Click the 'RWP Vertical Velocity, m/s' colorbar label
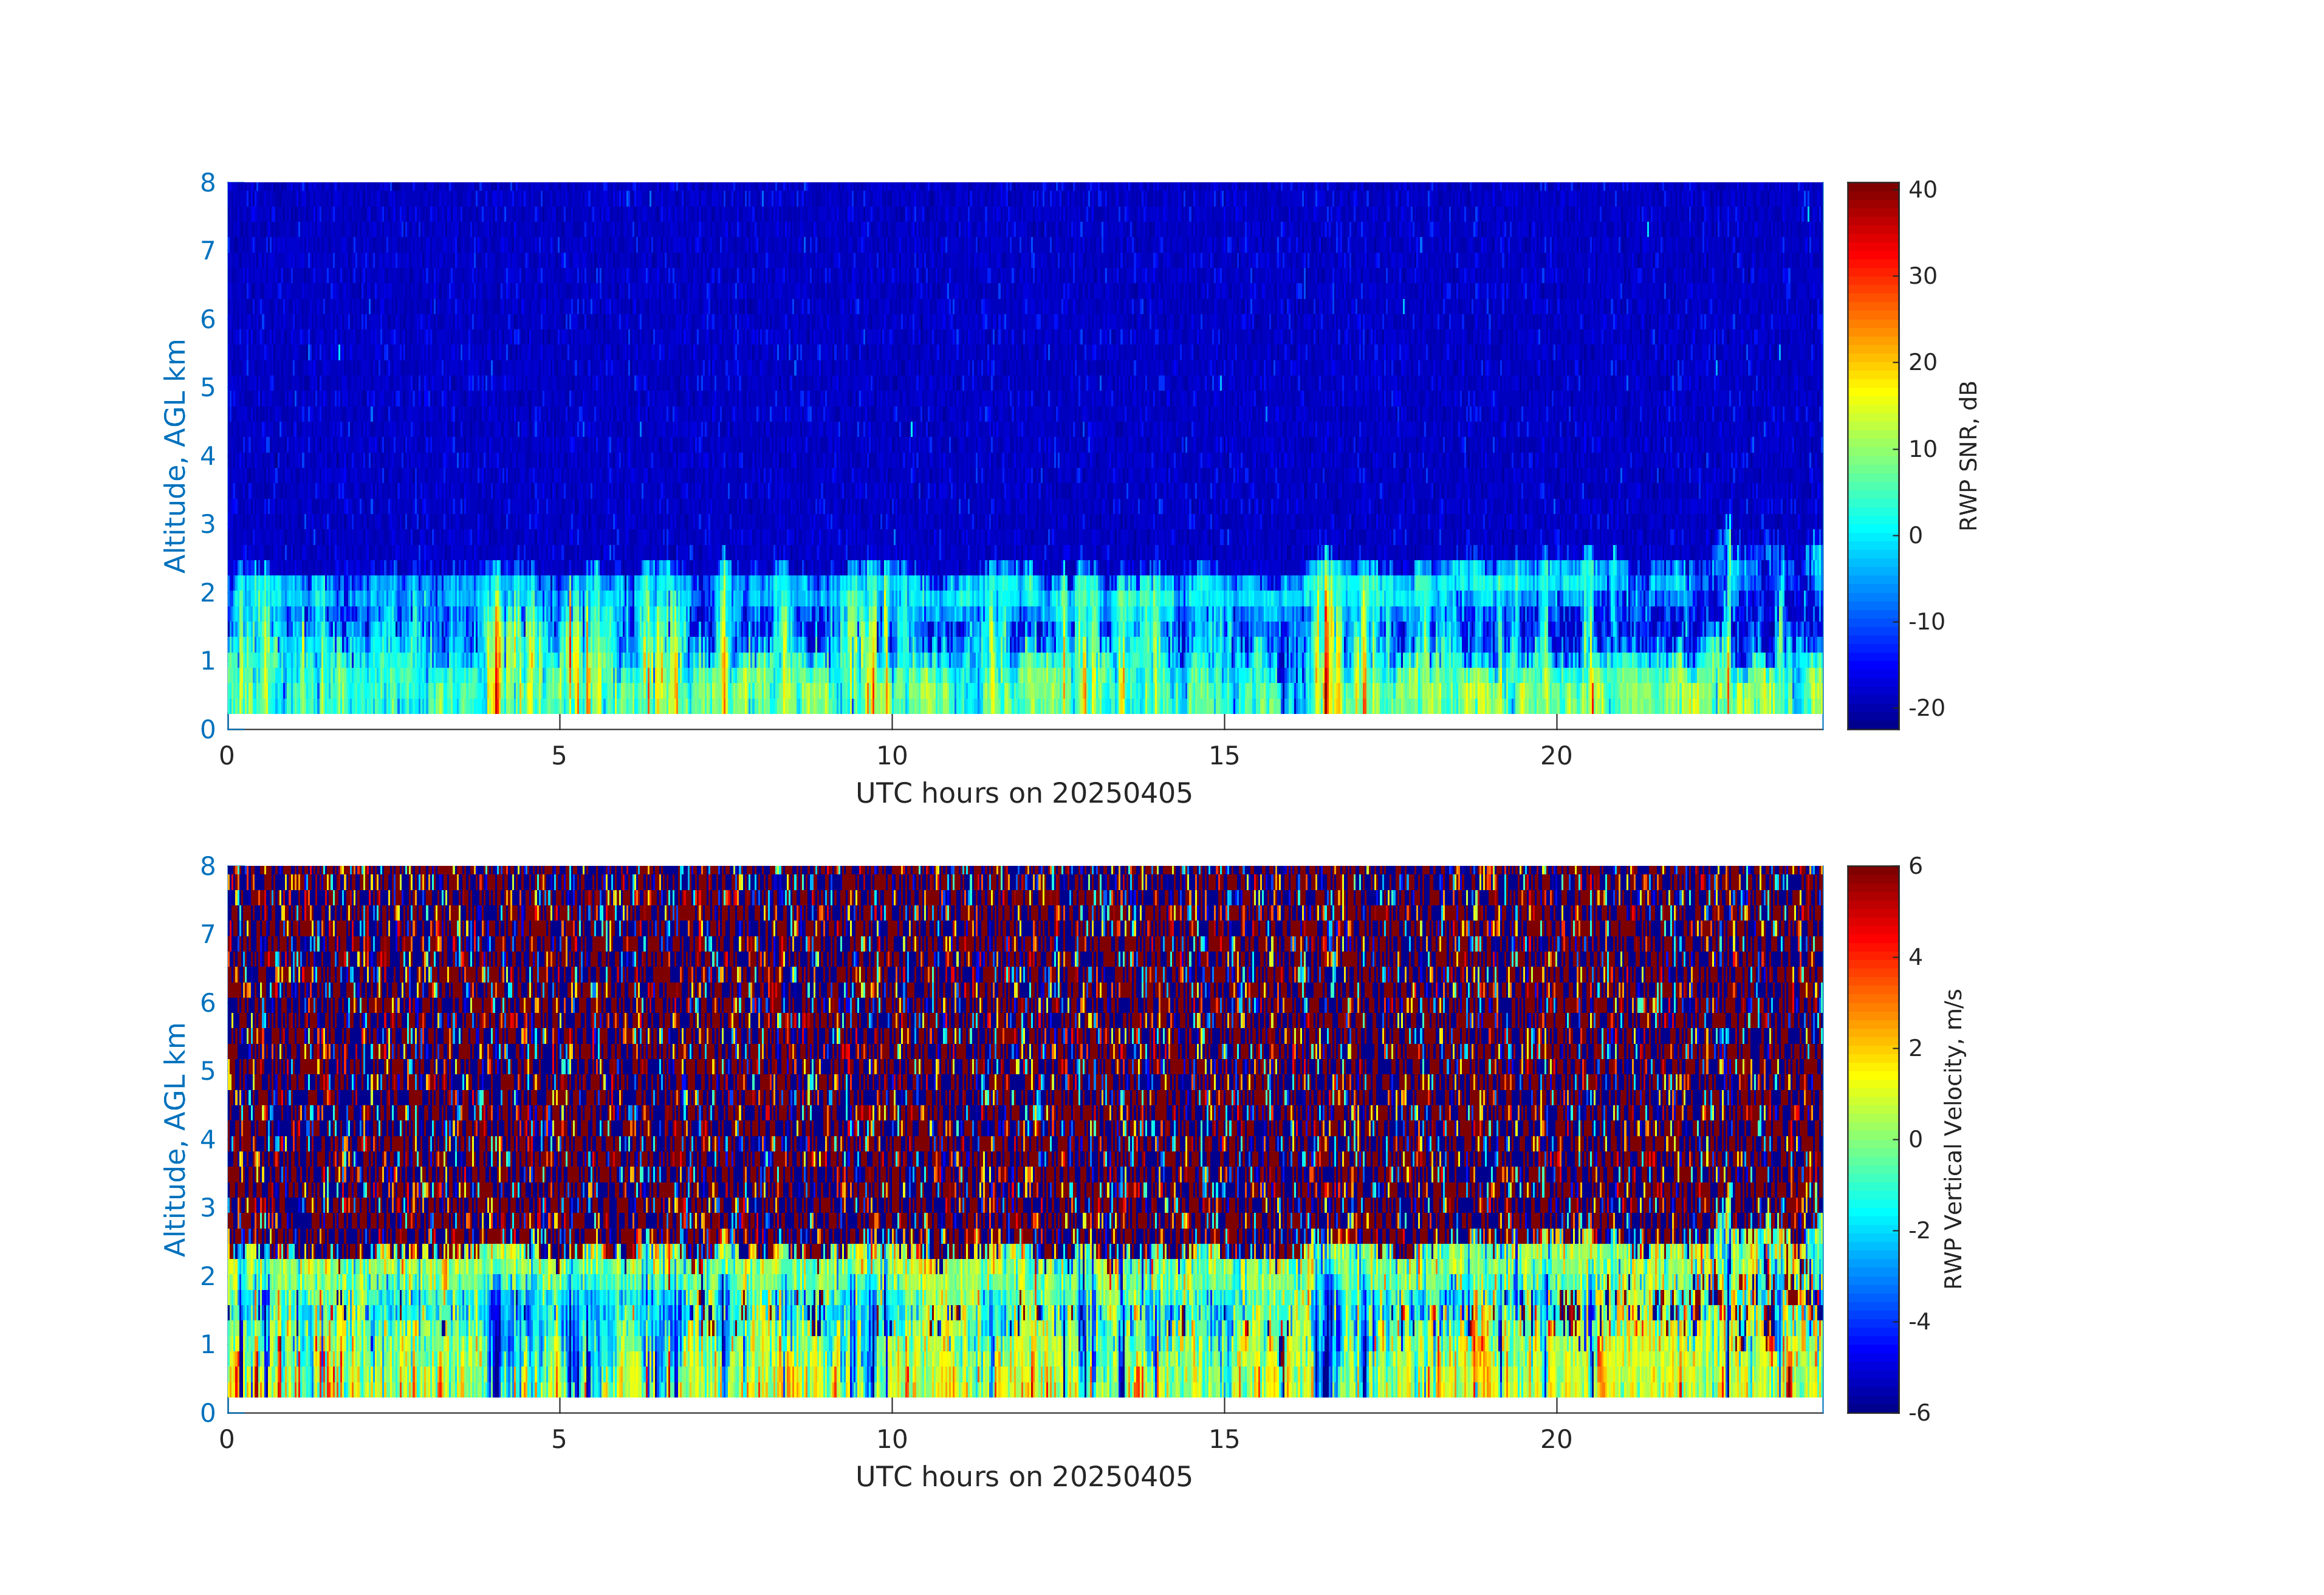 1953,1138
